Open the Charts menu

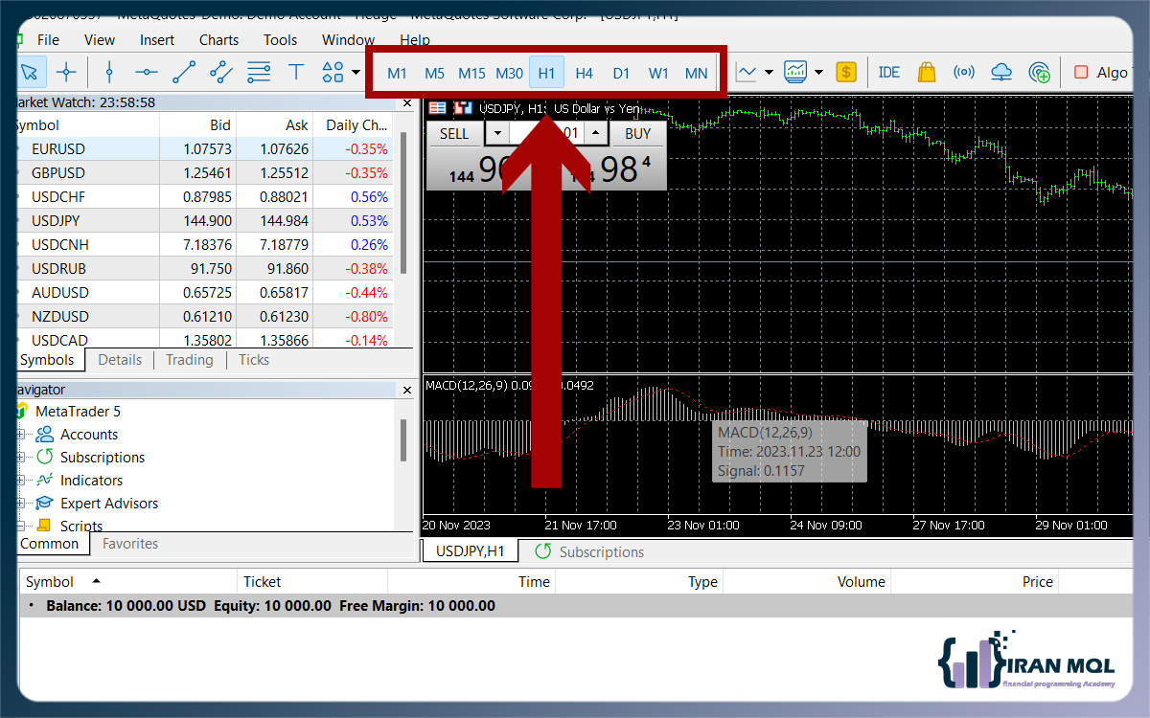[x=219, y=40]
